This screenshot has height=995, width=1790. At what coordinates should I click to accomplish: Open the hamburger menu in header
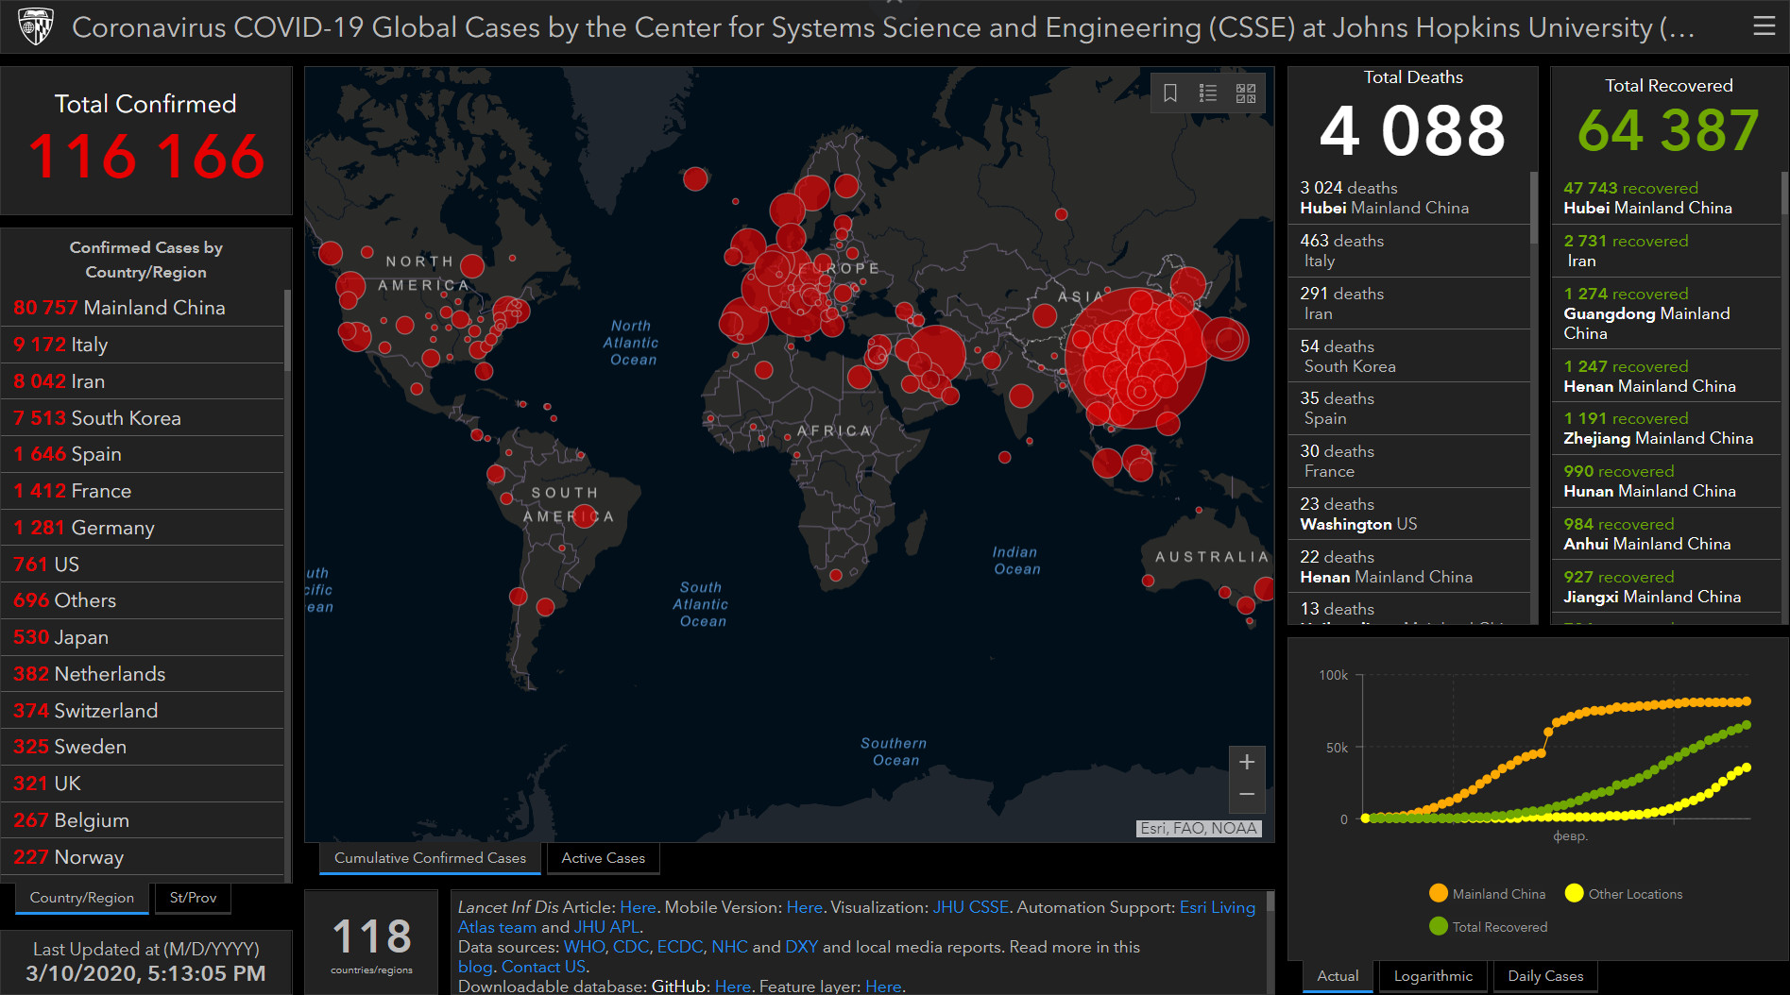[1764, 26]
